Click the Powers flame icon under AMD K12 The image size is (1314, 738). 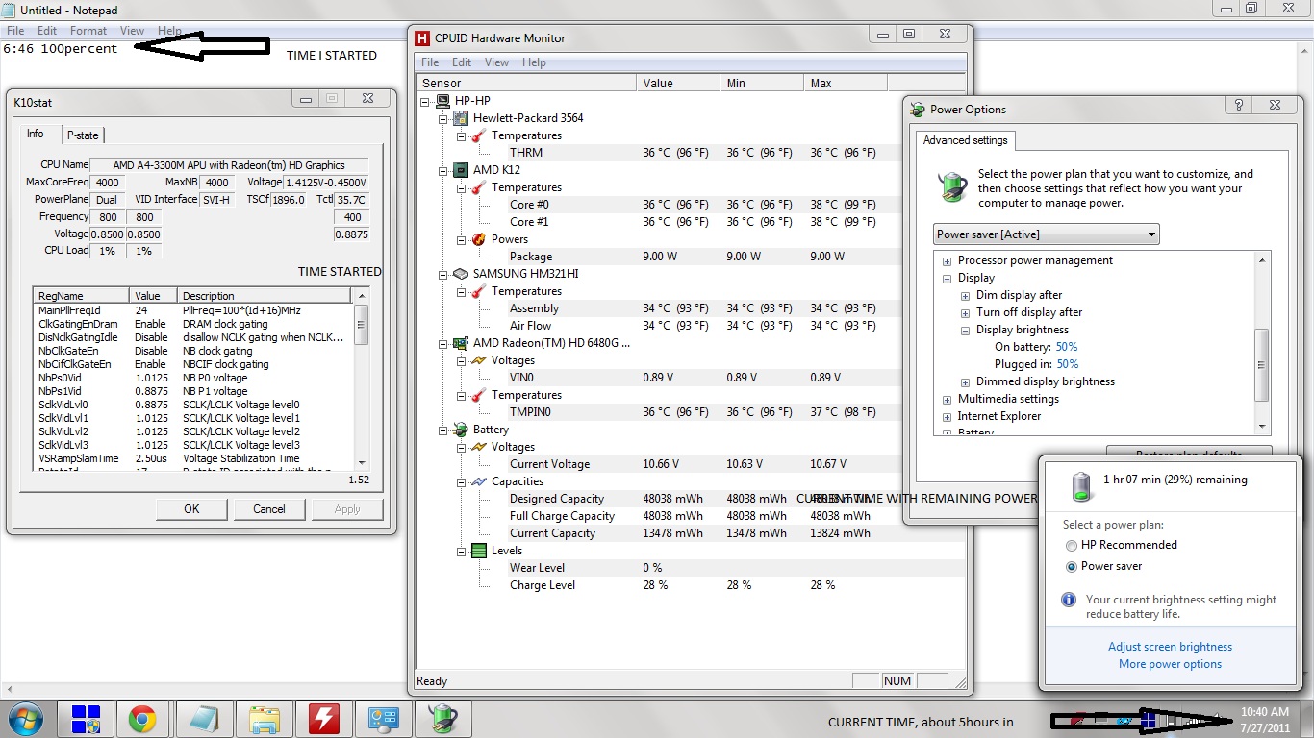point(478,239)
